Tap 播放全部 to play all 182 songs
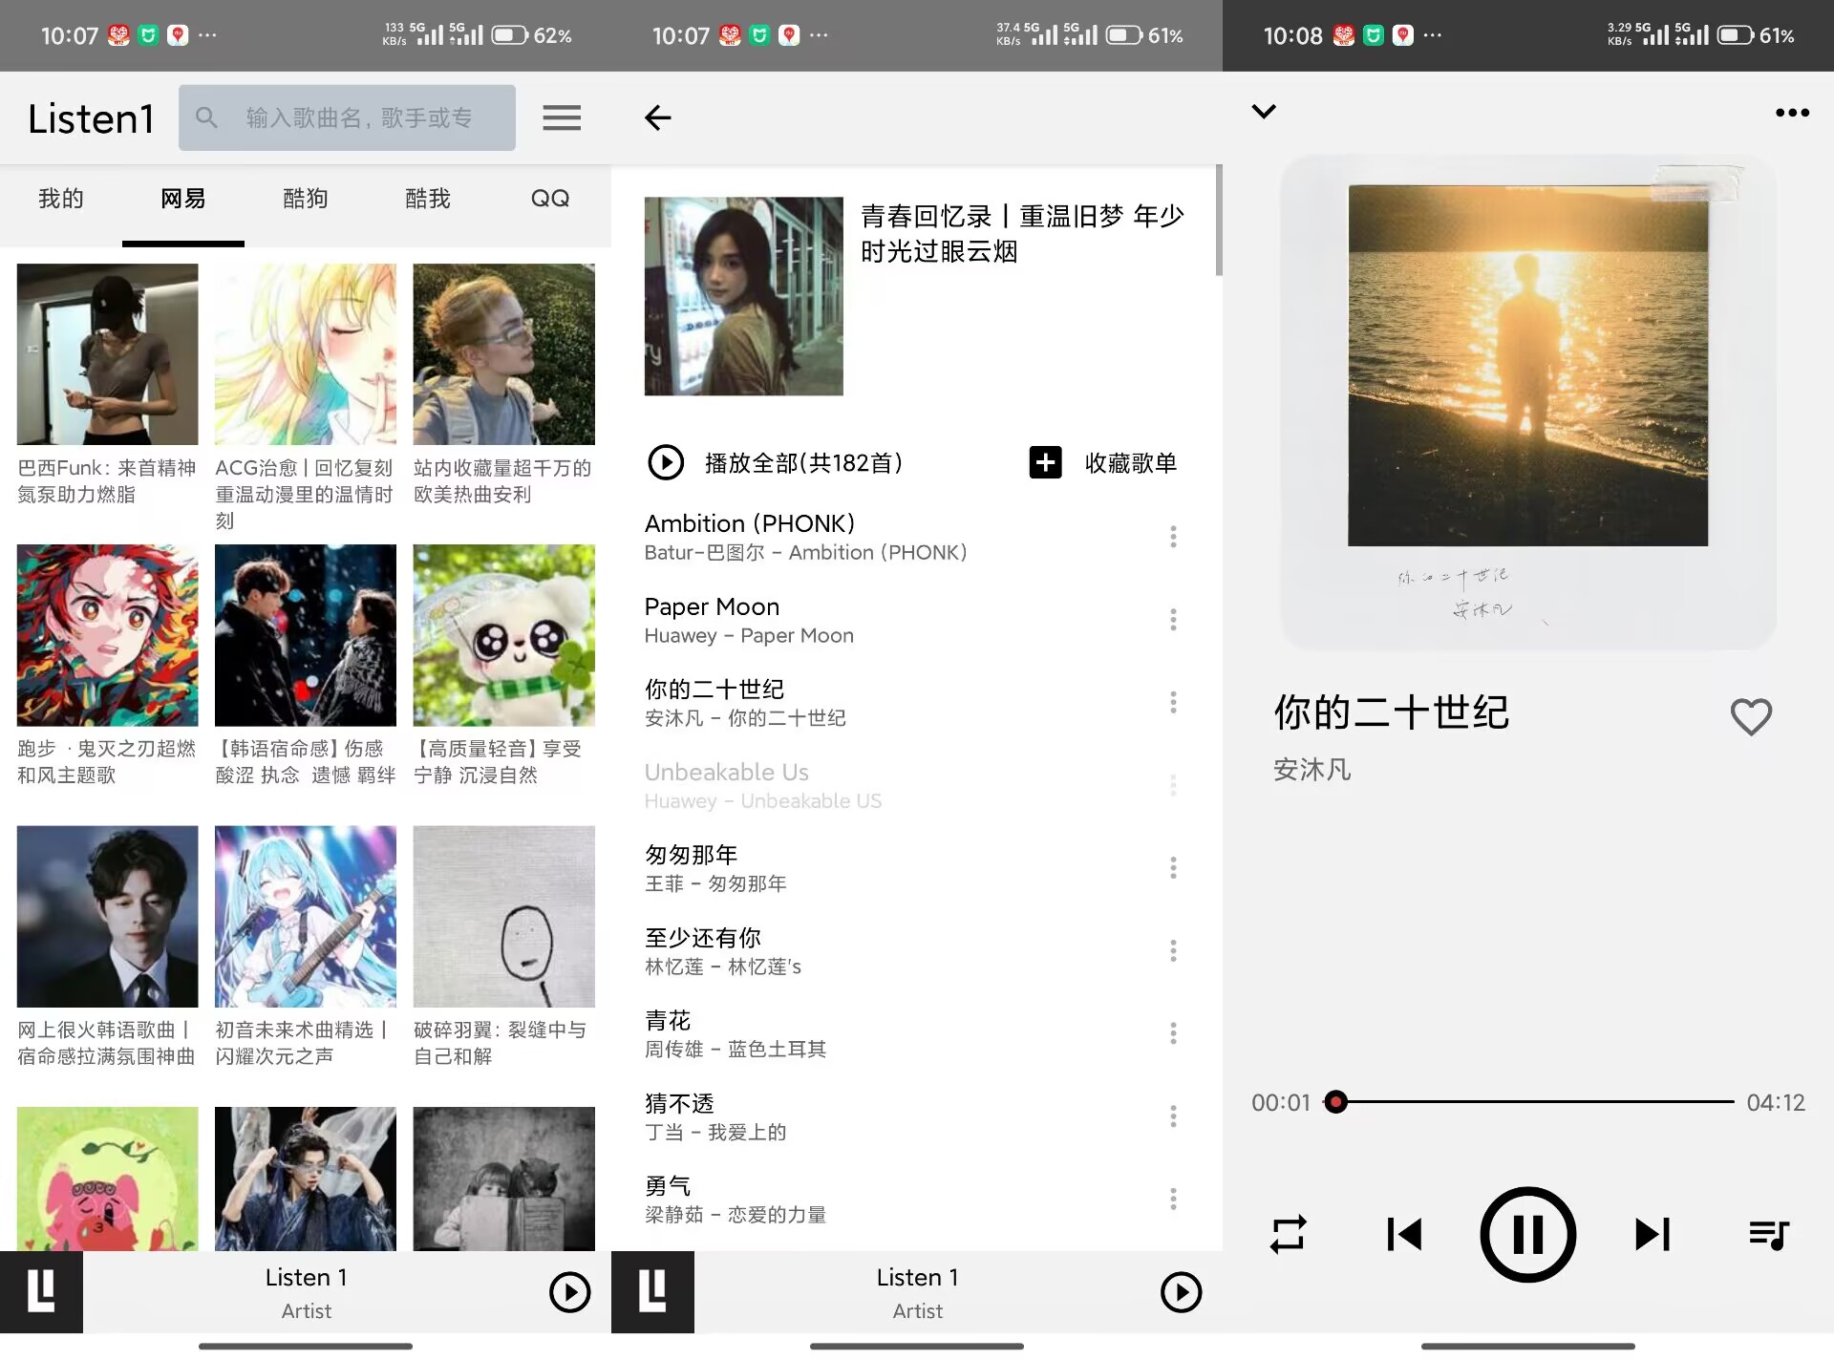This screenshot has height=1360, width=1834. (776, 463)
